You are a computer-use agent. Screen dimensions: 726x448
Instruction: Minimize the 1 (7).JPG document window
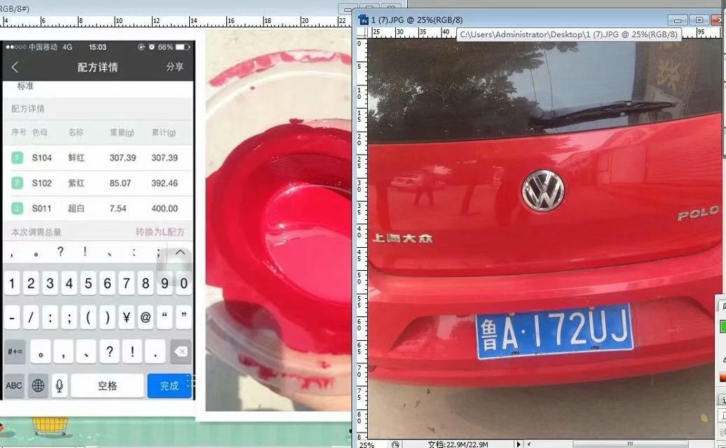coord(678,20)
